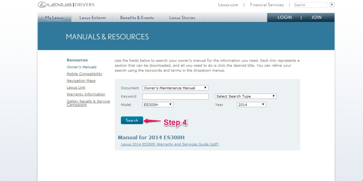
Task: Expand the Select Search Type dropdown
Action: coord(246,96)
